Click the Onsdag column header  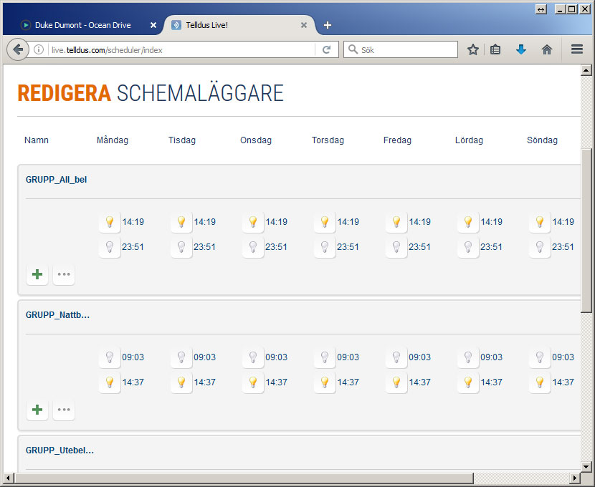coord(256,140)
